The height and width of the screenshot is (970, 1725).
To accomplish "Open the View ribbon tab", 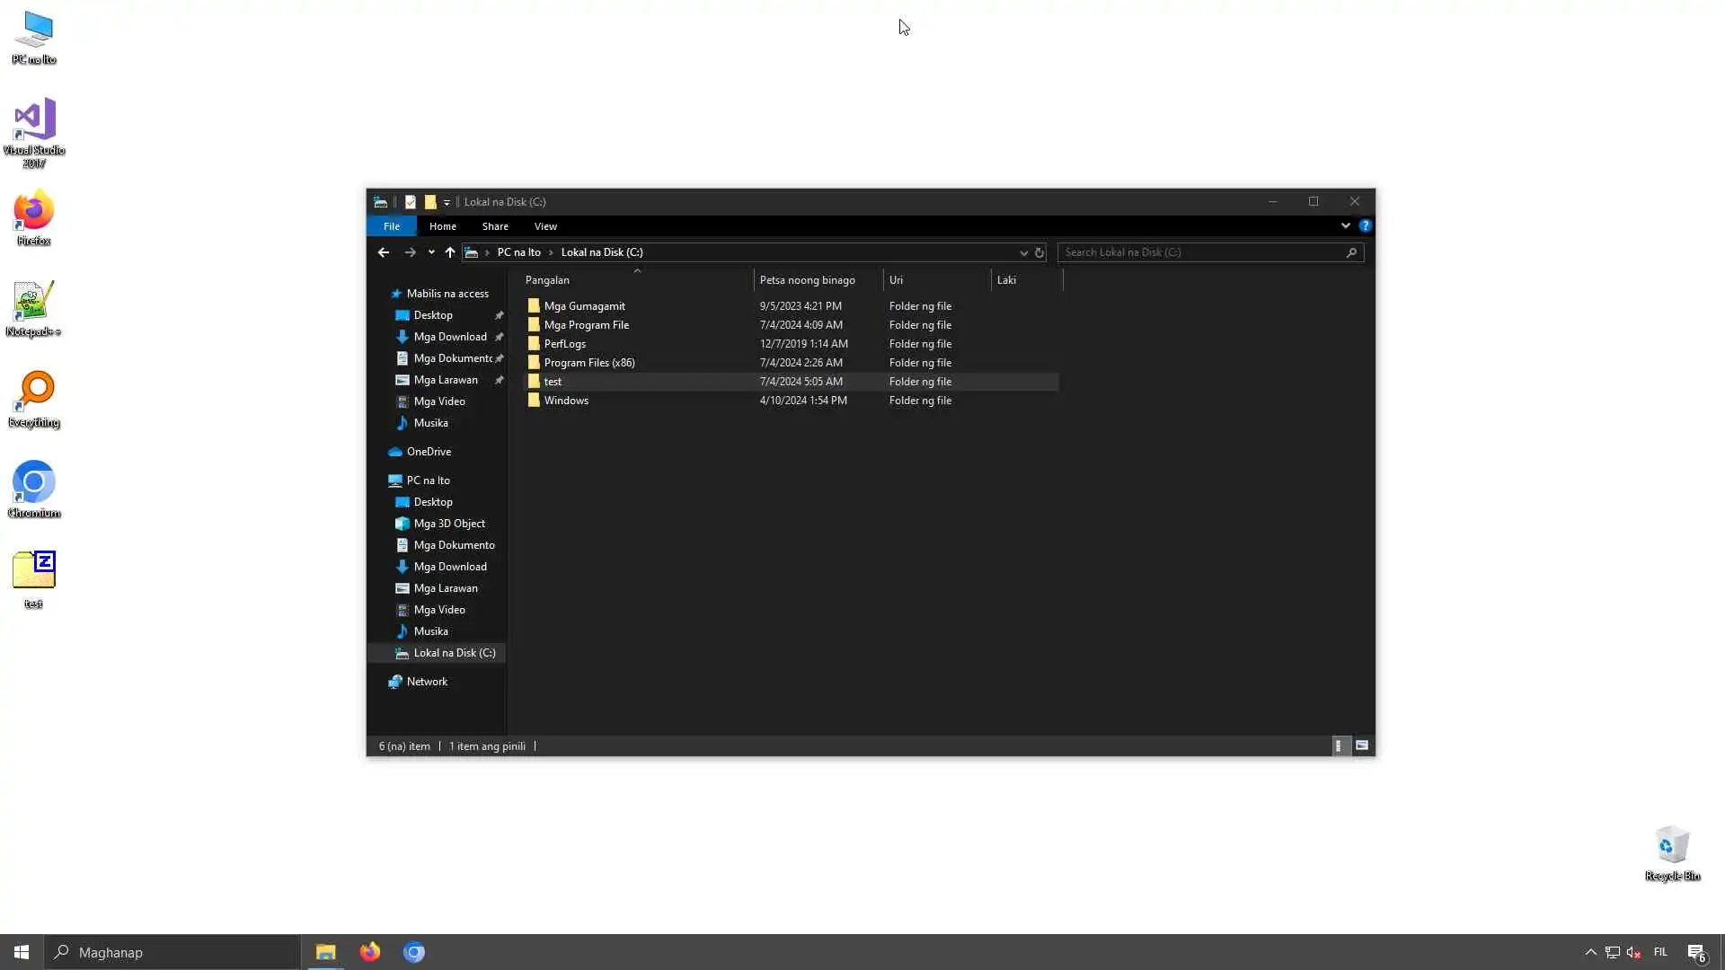I will 545,226.
